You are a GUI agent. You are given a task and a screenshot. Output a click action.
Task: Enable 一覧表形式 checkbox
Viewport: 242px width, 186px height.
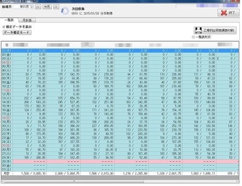(x=193, y=37)
